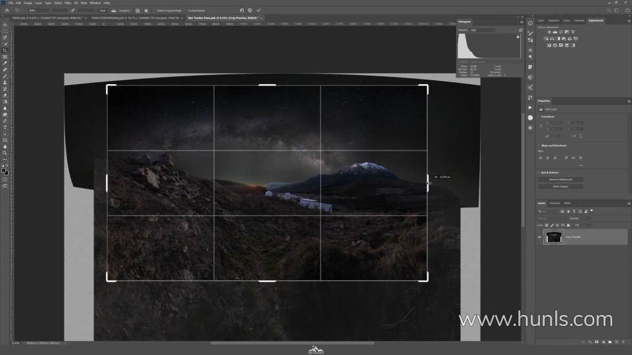Cancel the current crop operation
The height and width of the screenshot is (355, 632).
[x=250, y=11]
